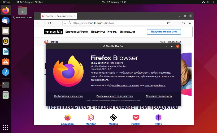Open Инновации navigation menu
217x133 pixels.
point(127,32)
